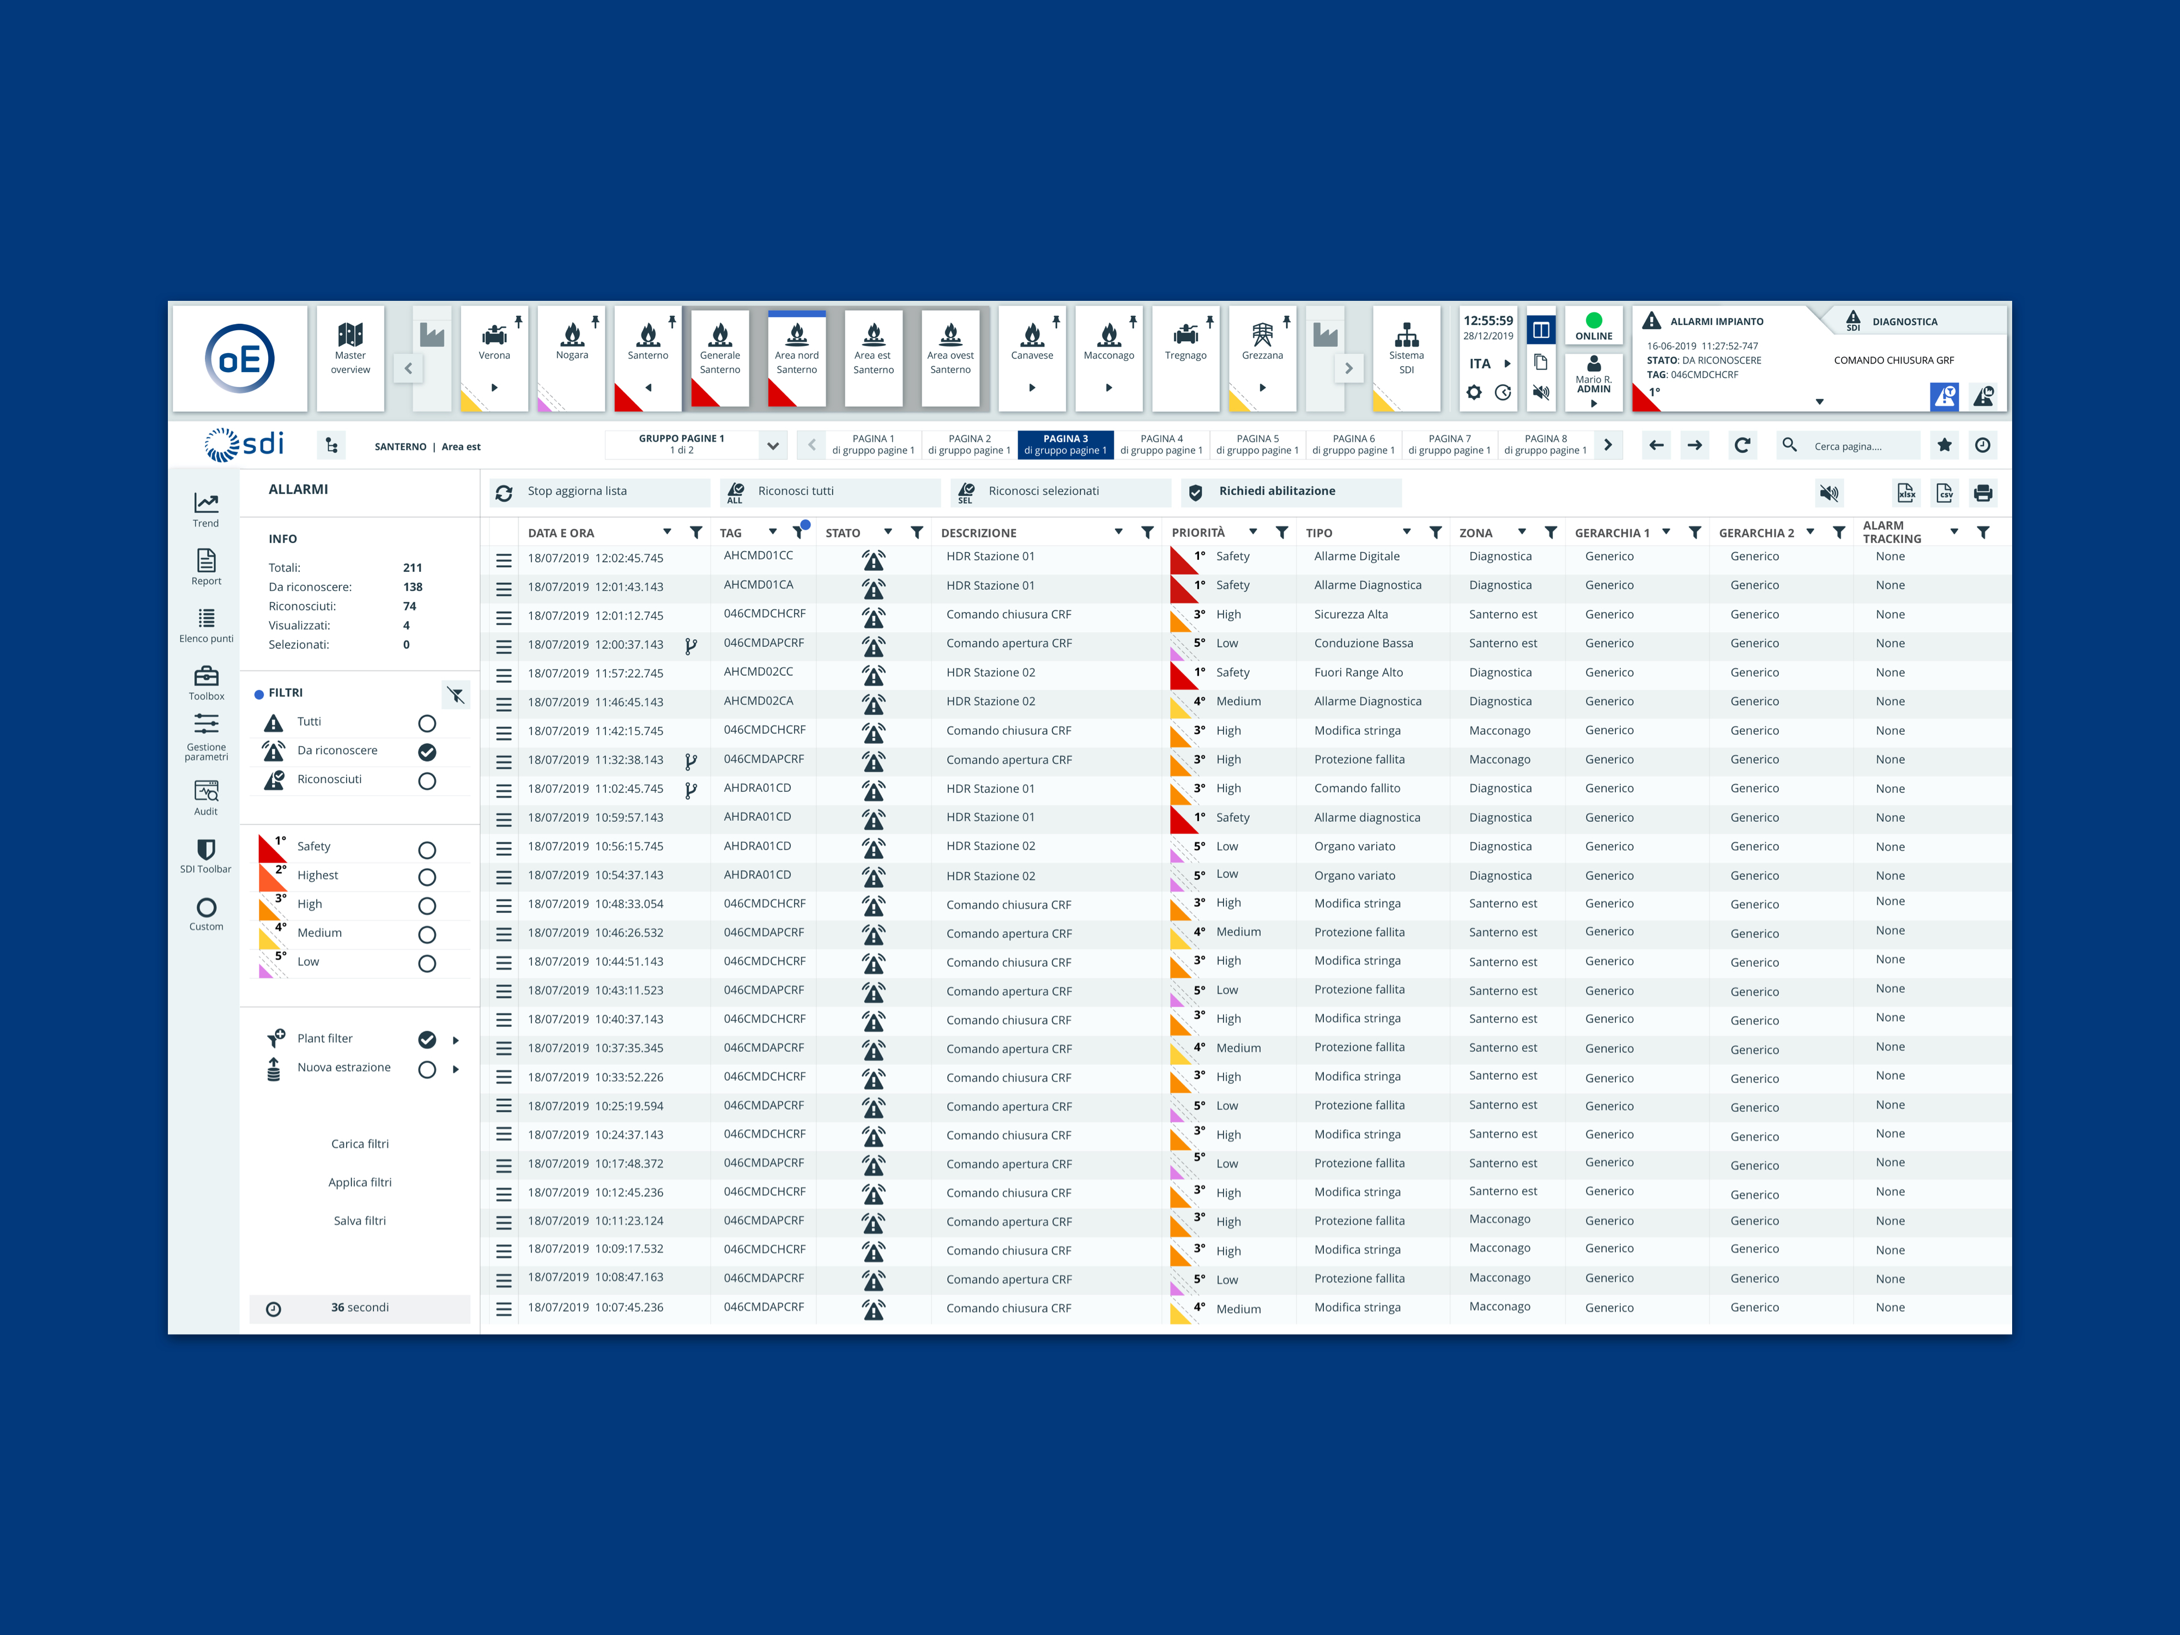The image size is (2180, 1635).
Task: Export the alarm list as xlsx
Action: coord(1906,493)
